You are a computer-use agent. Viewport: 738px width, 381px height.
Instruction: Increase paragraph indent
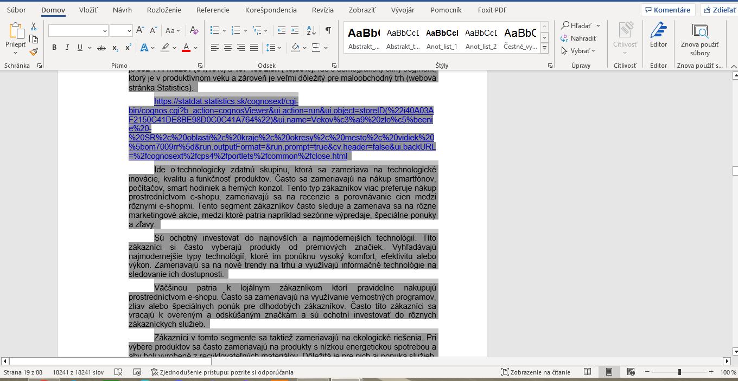[x=296, y=30]
